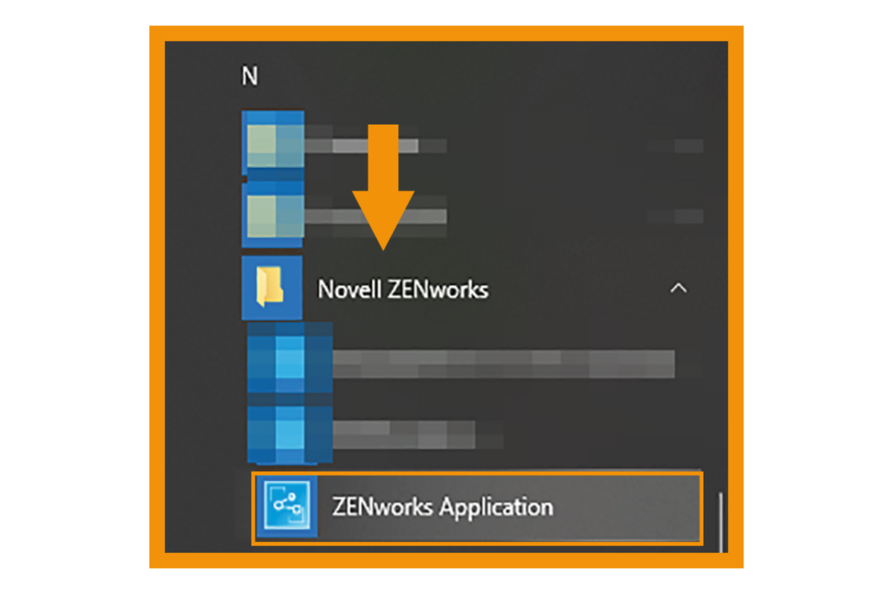Launch ZENworks Application from the list
893x594 pixels.
pyautogui.click(x=442, y=507)
